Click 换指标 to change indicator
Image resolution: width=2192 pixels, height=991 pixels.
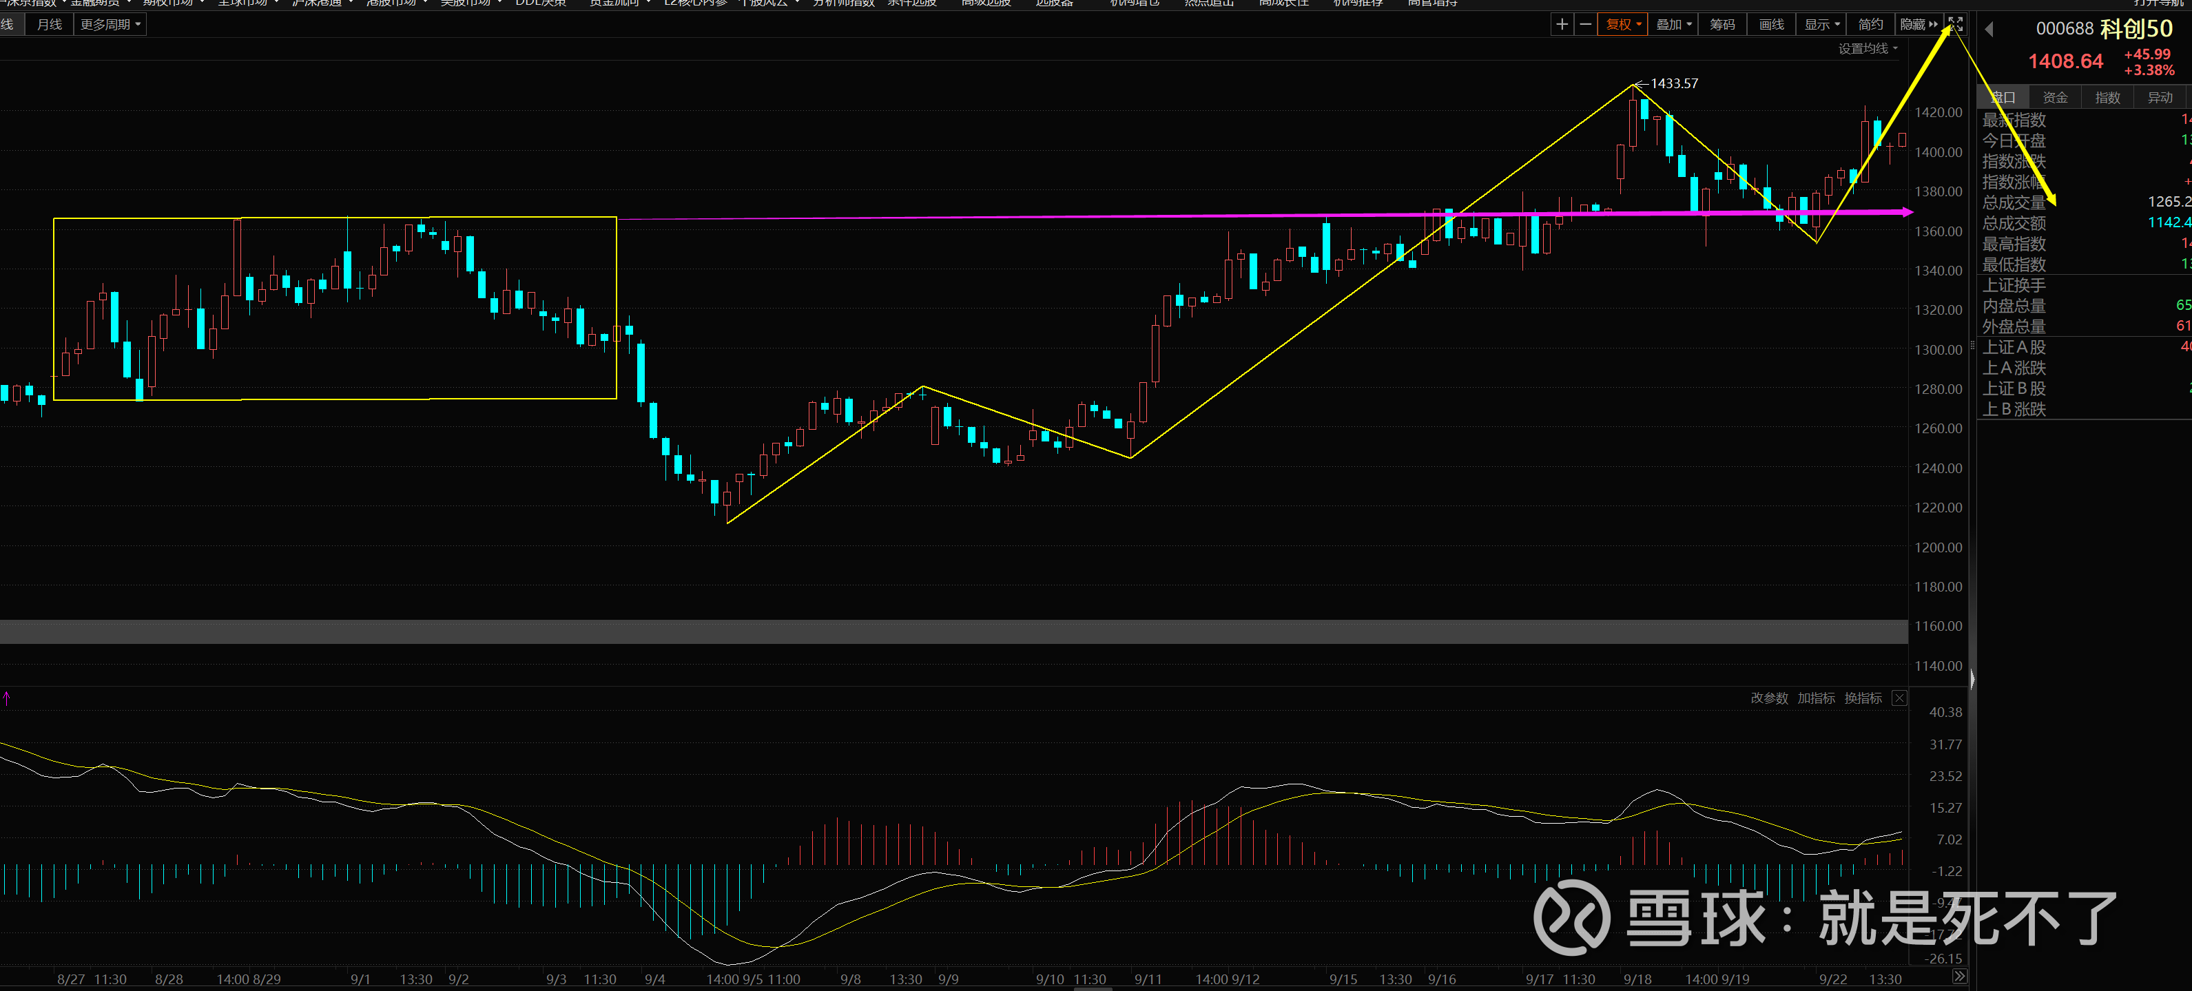pos(1863,698)
